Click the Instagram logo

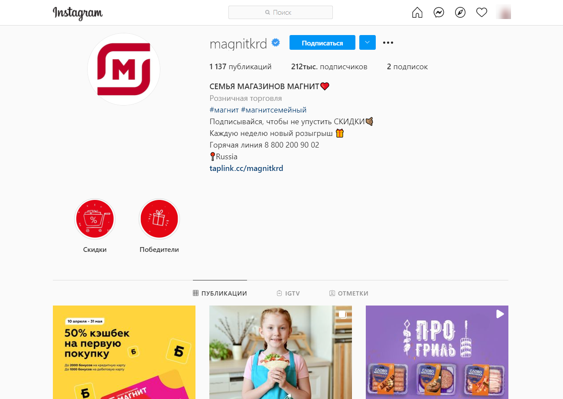(78, 13)
